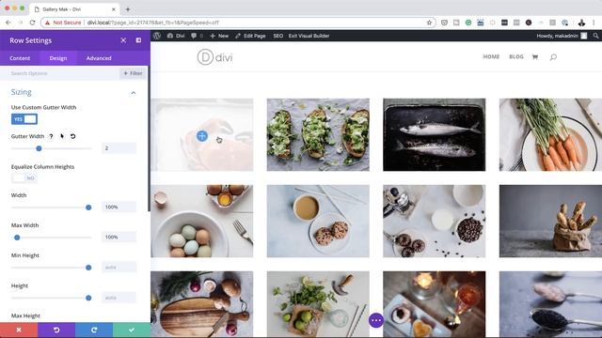Toggle Use Custom Gutter Width switch
The width and height of the screenshot is (602, 338).
click(24, 119)
